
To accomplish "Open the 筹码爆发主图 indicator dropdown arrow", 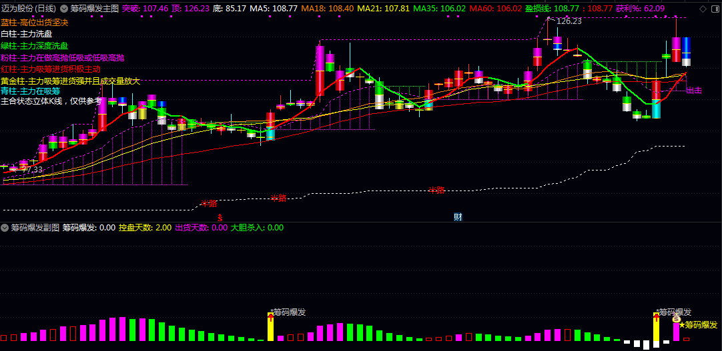I will coord(63,8).
